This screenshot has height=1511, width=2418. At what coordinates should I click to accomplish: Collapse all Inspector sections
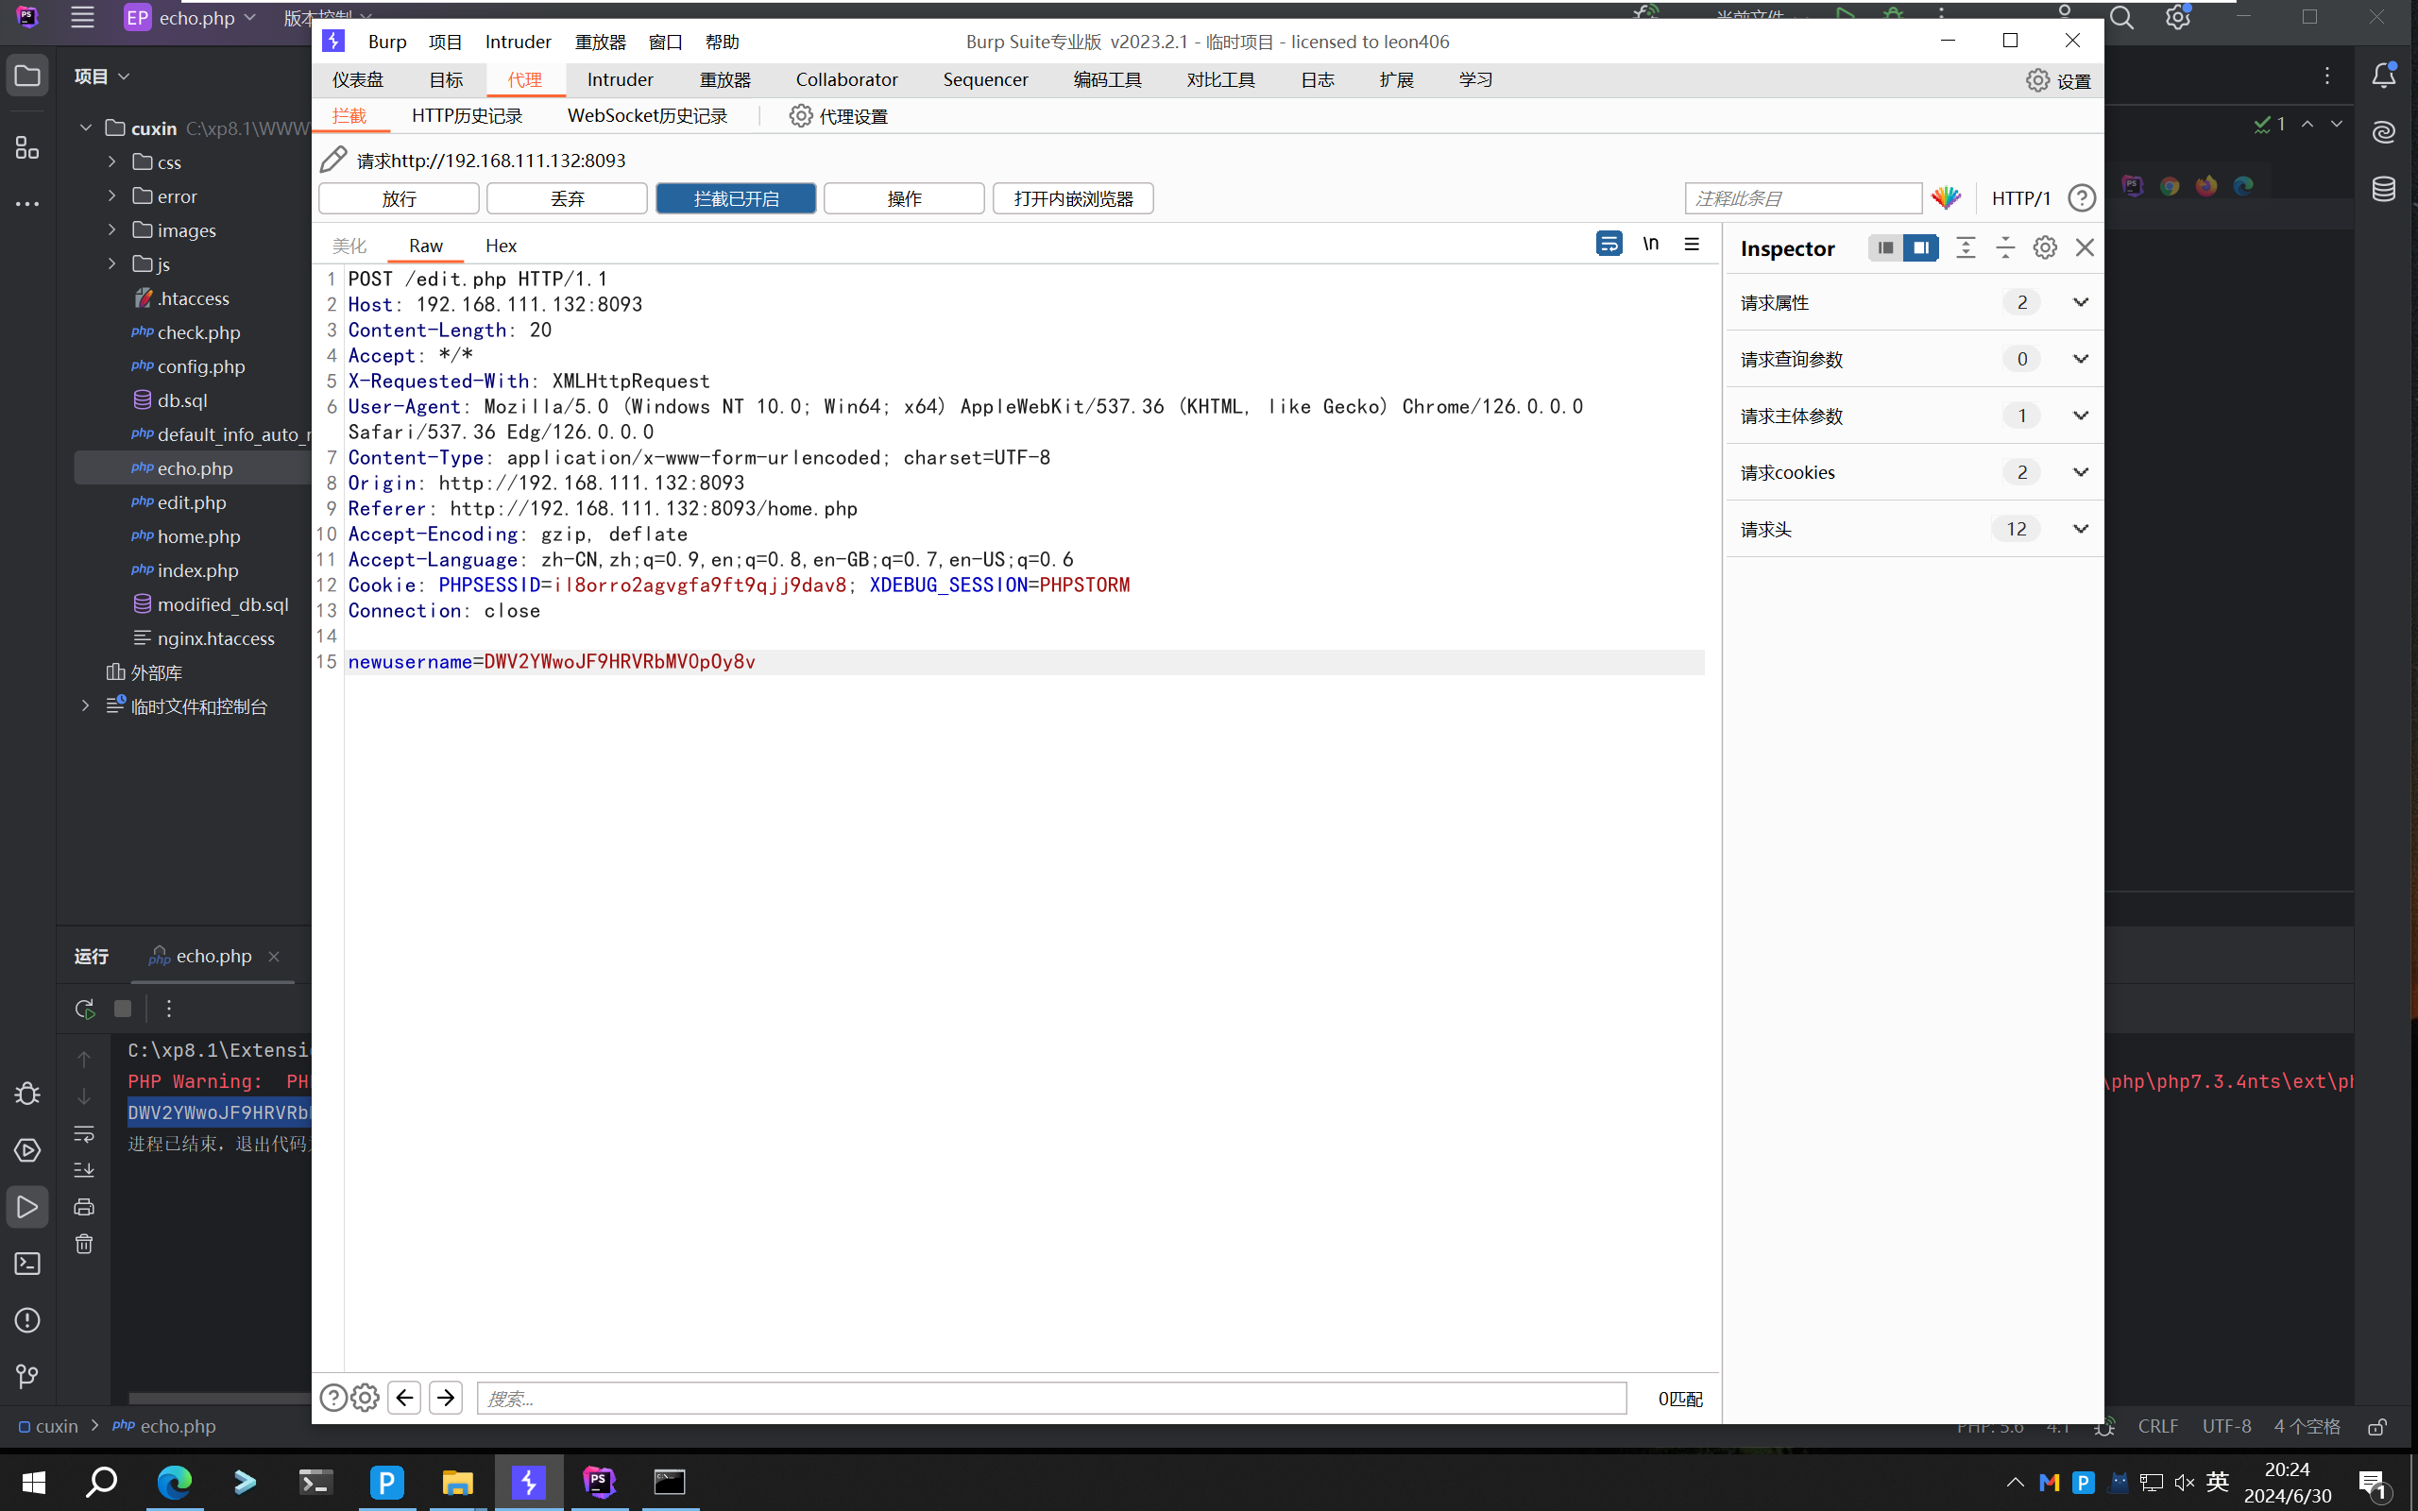click(2005, 247)
